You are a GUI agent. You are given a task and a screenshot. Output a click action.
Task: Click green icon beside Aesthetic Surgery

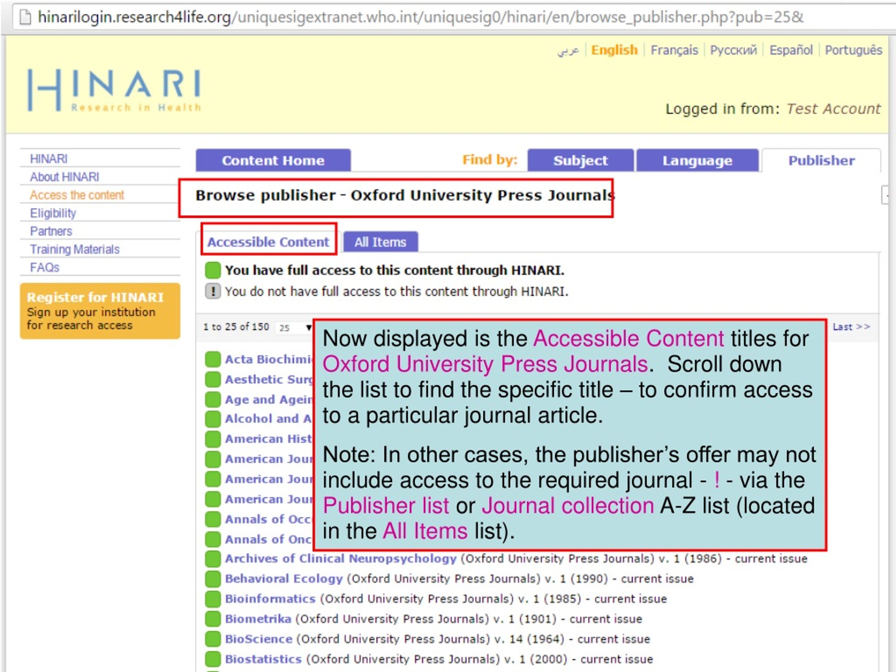213,379
